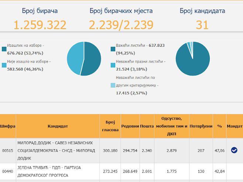Screen dimensions: 243x182
Task: Click the Редовни column header
Action: pos(130,126)
